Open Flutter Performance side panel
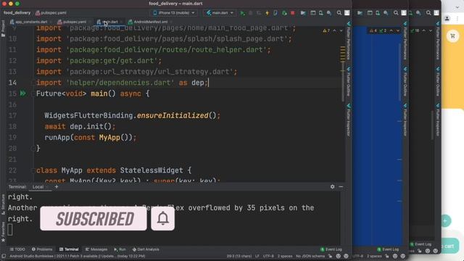The height and width of the screenshot is (261, 464). click(349, 41)
